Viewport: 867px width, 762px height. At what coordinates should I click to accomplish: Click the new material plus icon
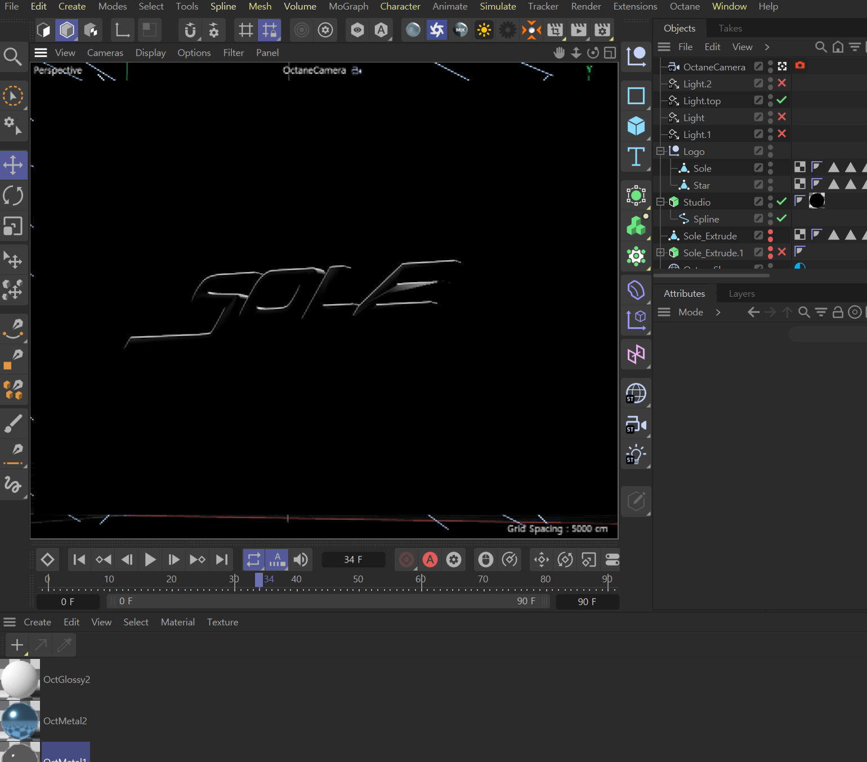click(x=17, y=645)
